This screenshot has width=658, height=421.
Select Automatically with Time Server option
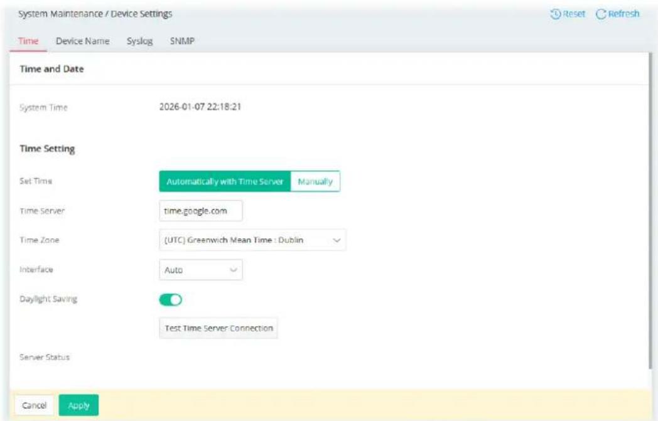pyautogui.click(x=225, y=181)
